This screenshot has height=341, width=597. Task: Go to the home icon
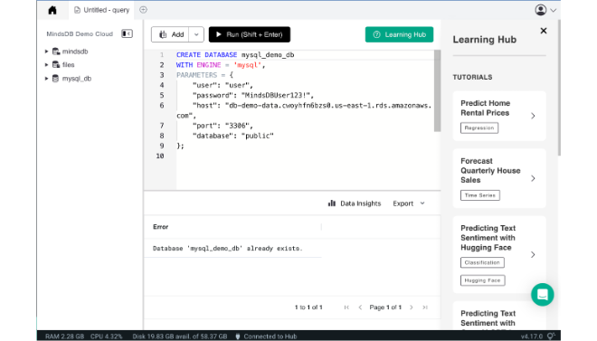pos(52,10)
